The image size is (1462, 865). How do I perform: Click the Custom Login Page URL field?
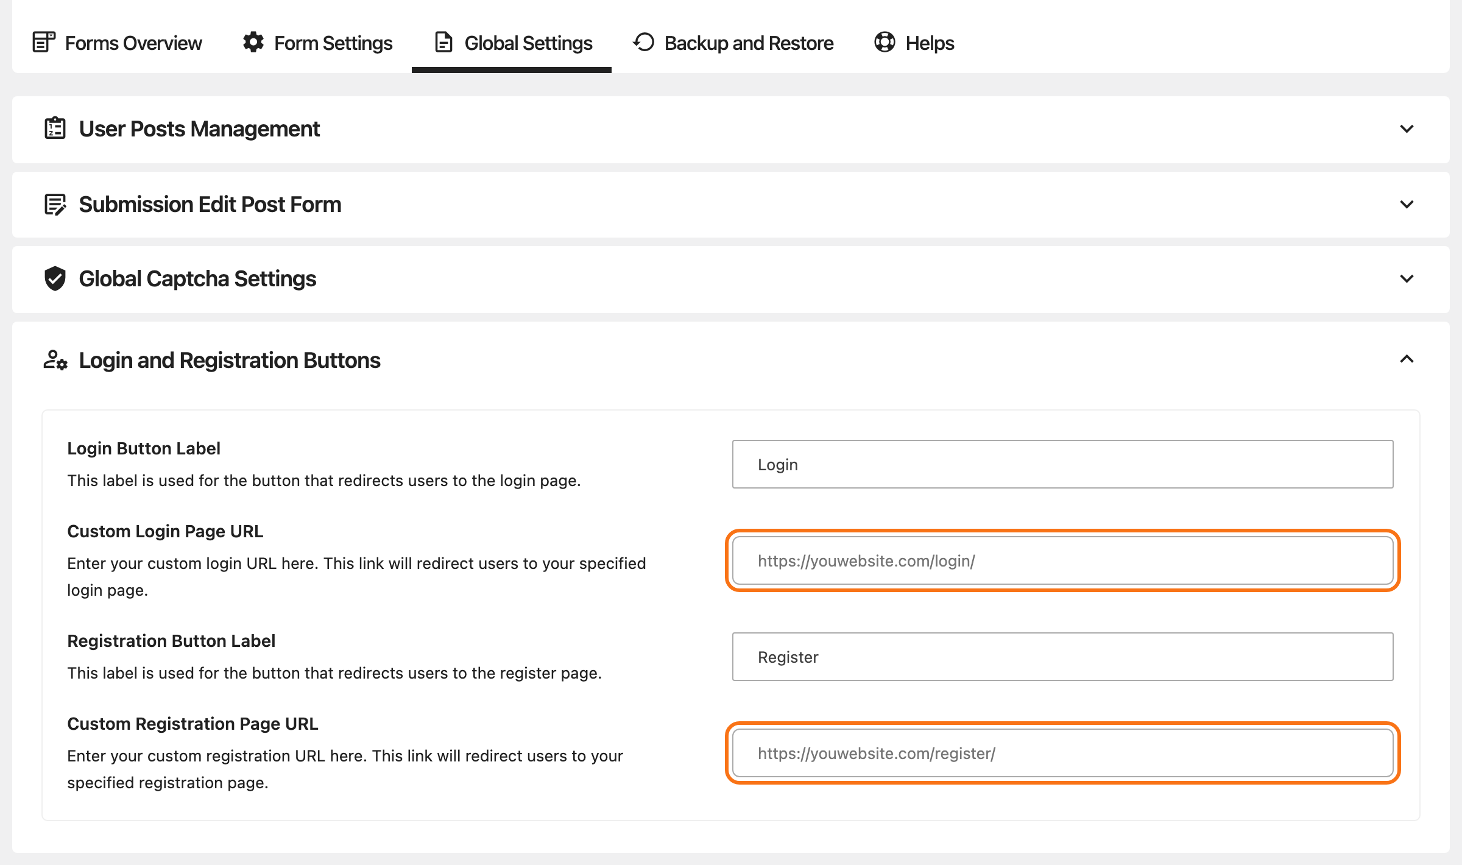[1062, 560]
